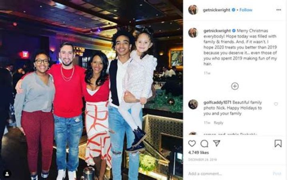Open golfcaddy1071's profile avatar

[x=193, y=104]
